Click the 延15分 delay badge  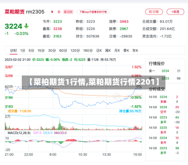click(x=68, y=12)
